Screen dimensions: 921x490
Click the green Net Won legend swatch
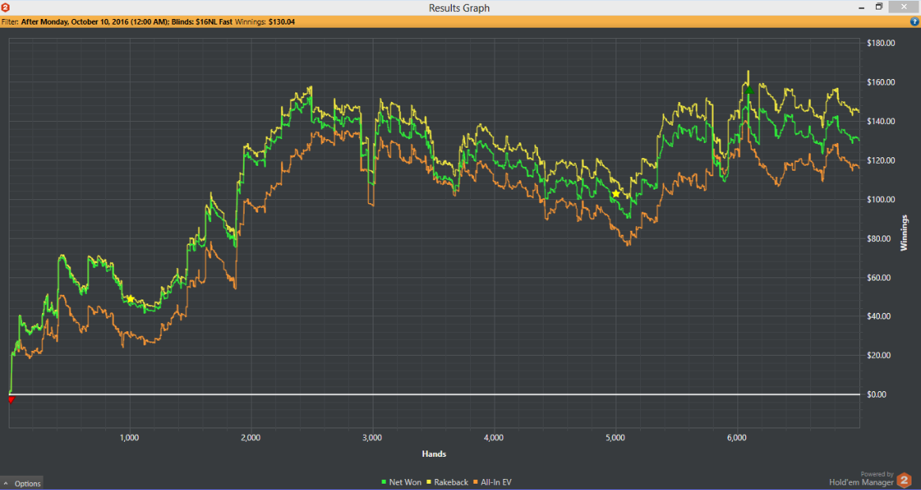pos(384,482)
